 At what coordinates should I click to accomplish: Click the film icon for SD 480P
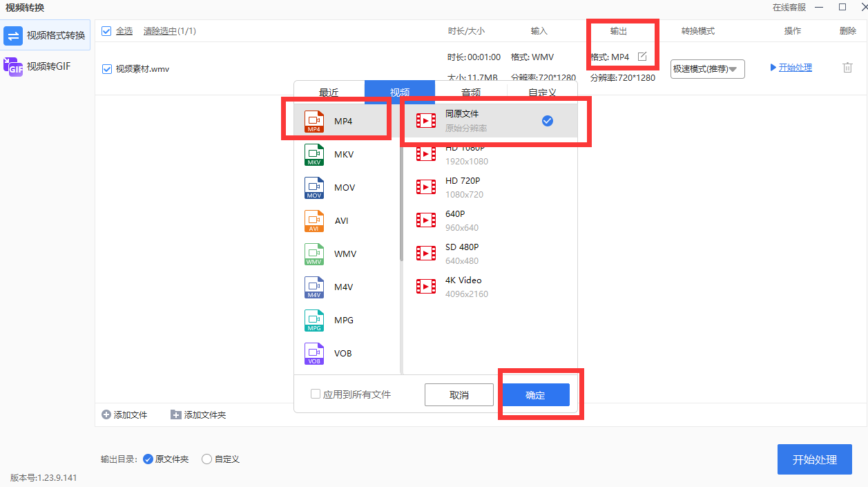point(426,254)
